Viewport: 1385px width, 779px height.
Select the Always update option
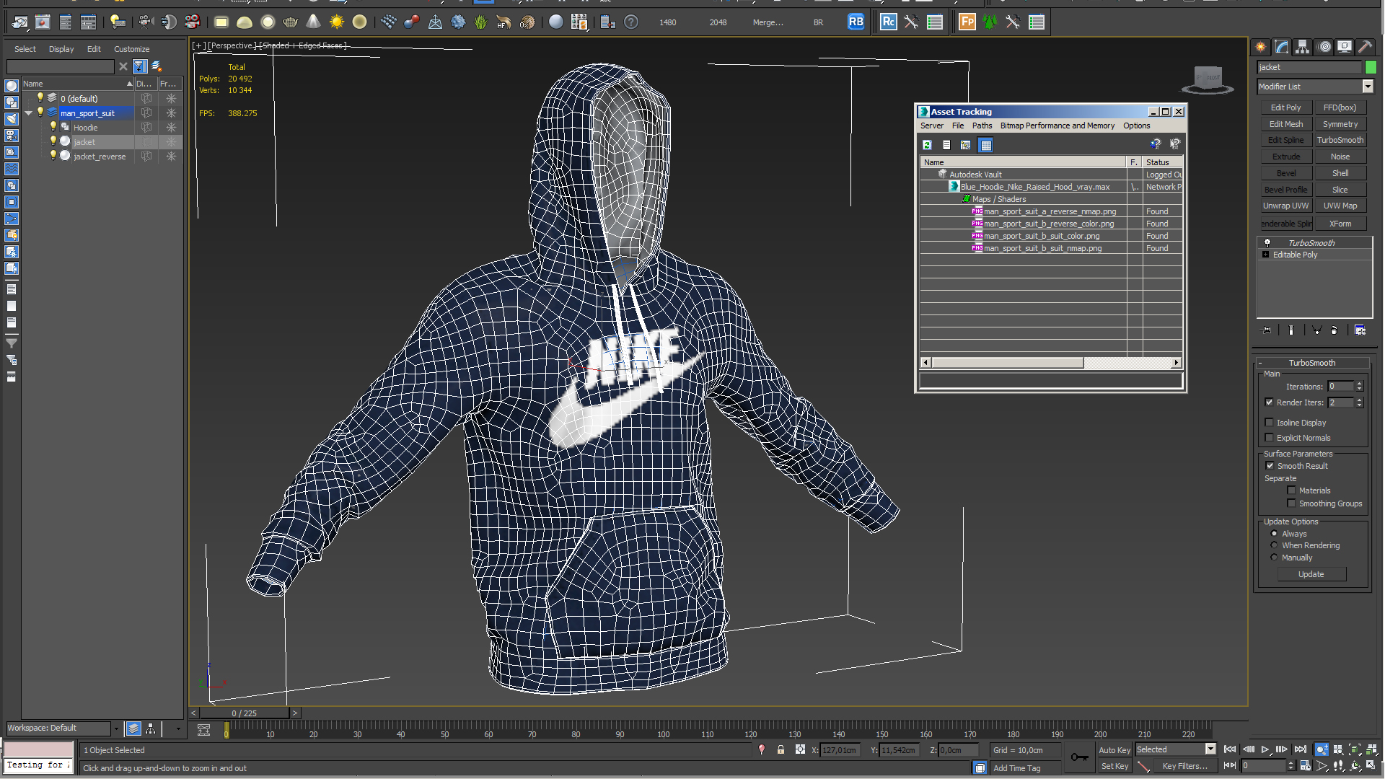[1274, 534]
